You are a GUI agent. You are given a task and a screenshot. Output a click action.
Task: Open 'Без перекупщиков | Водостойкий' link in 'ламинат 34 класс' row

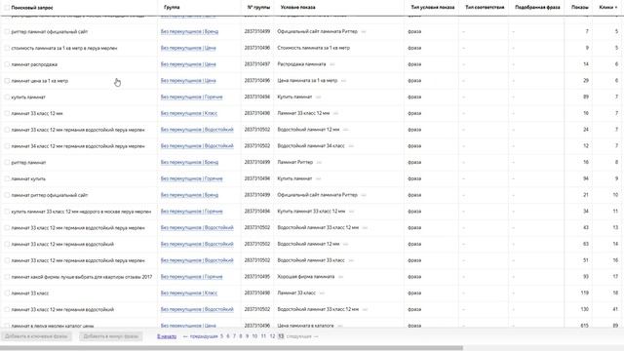(x=197, y=146)
